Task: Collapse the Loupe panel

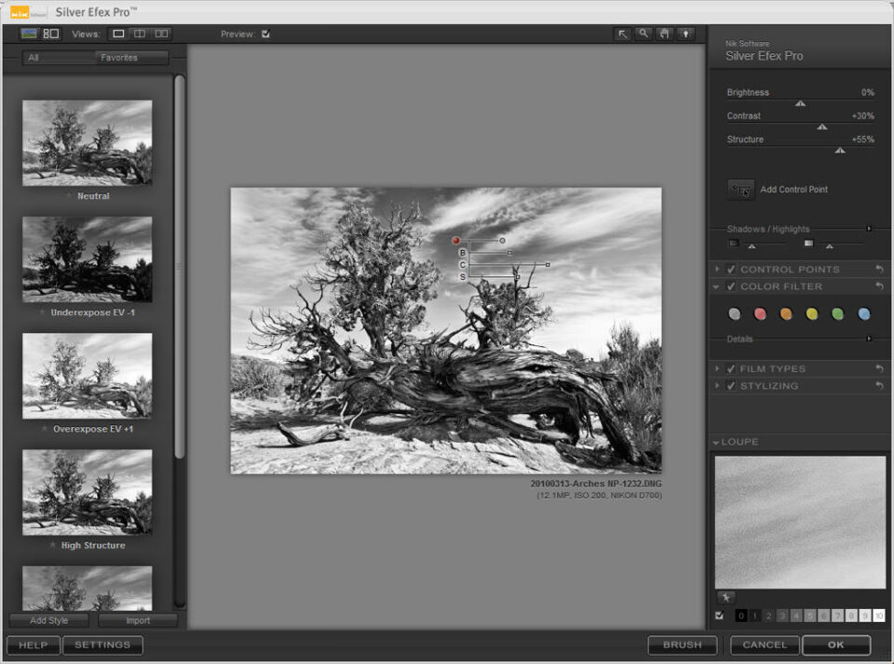Action: (716, 443)
